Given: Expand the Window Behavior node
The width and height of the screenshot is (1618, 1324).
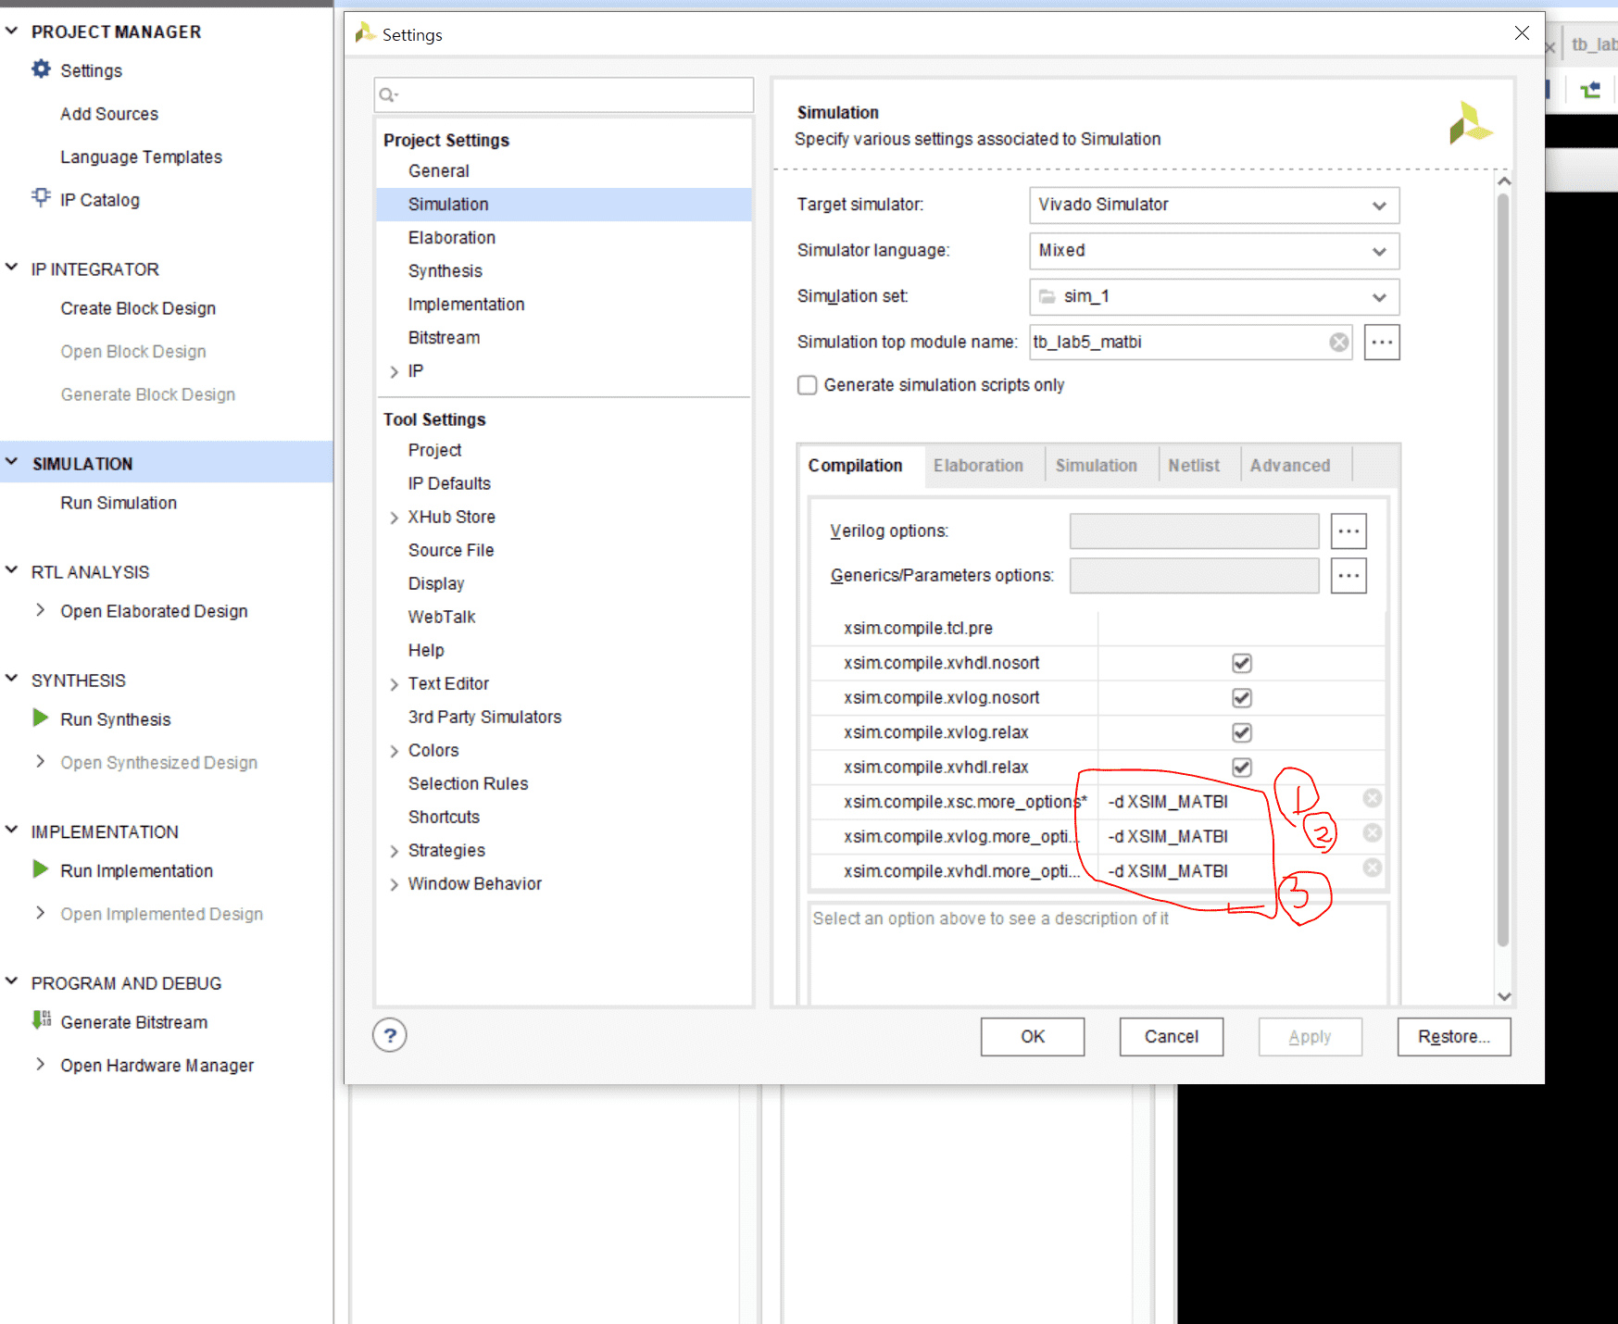Looking at the screenshot, I should point(395,884).
